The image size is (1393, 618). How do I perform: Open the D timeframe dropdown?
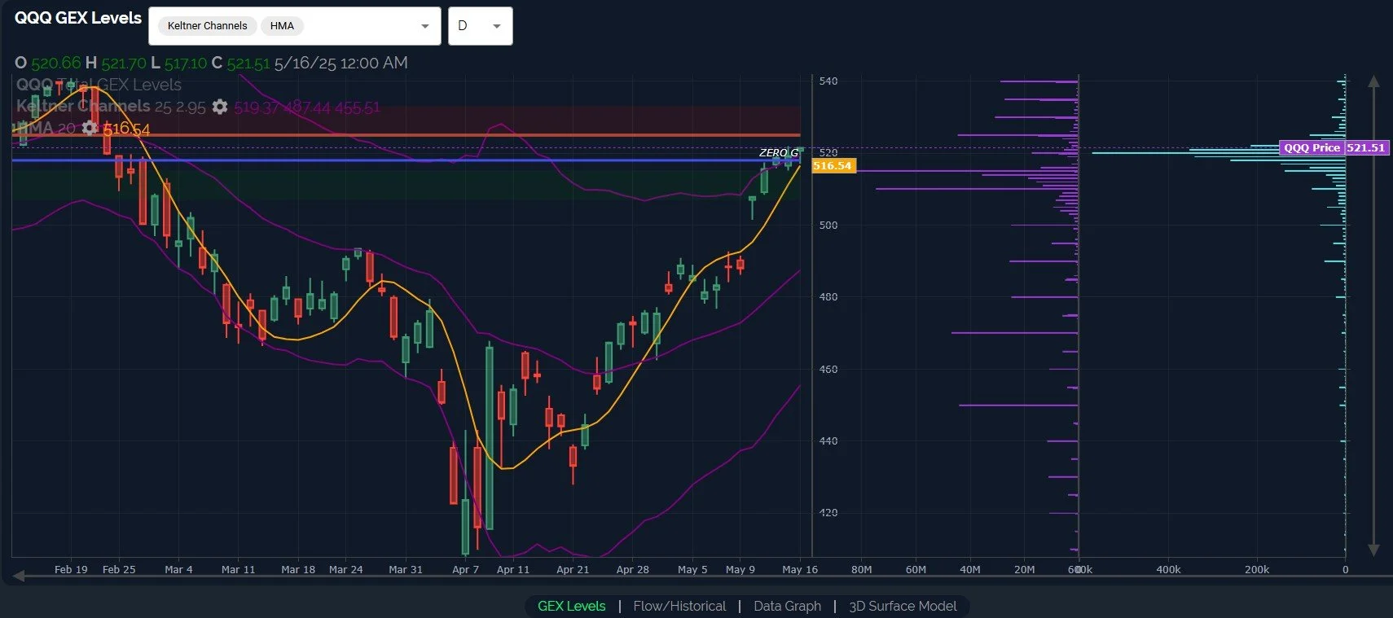click(480, 26)
